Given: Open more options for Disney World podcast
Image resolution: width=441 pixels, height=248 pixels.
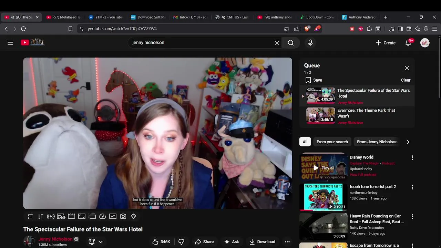Looking at the screenshot, I should [412, 158].
